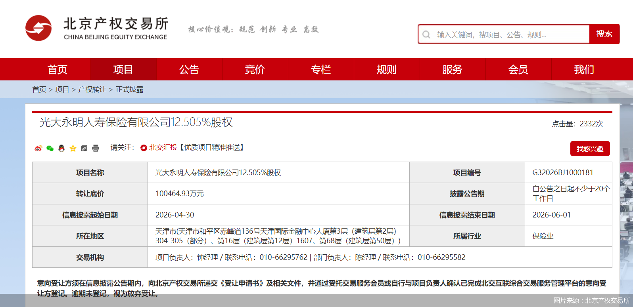This screenshot has width=633, height=307.
Task: Click the 交易机构 contact information text
Action: pos(311,257)
